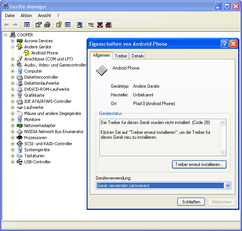Screen dimensions: 242x231
Task: Click the dialog's question mark help button
Action: tap(225, 43)
